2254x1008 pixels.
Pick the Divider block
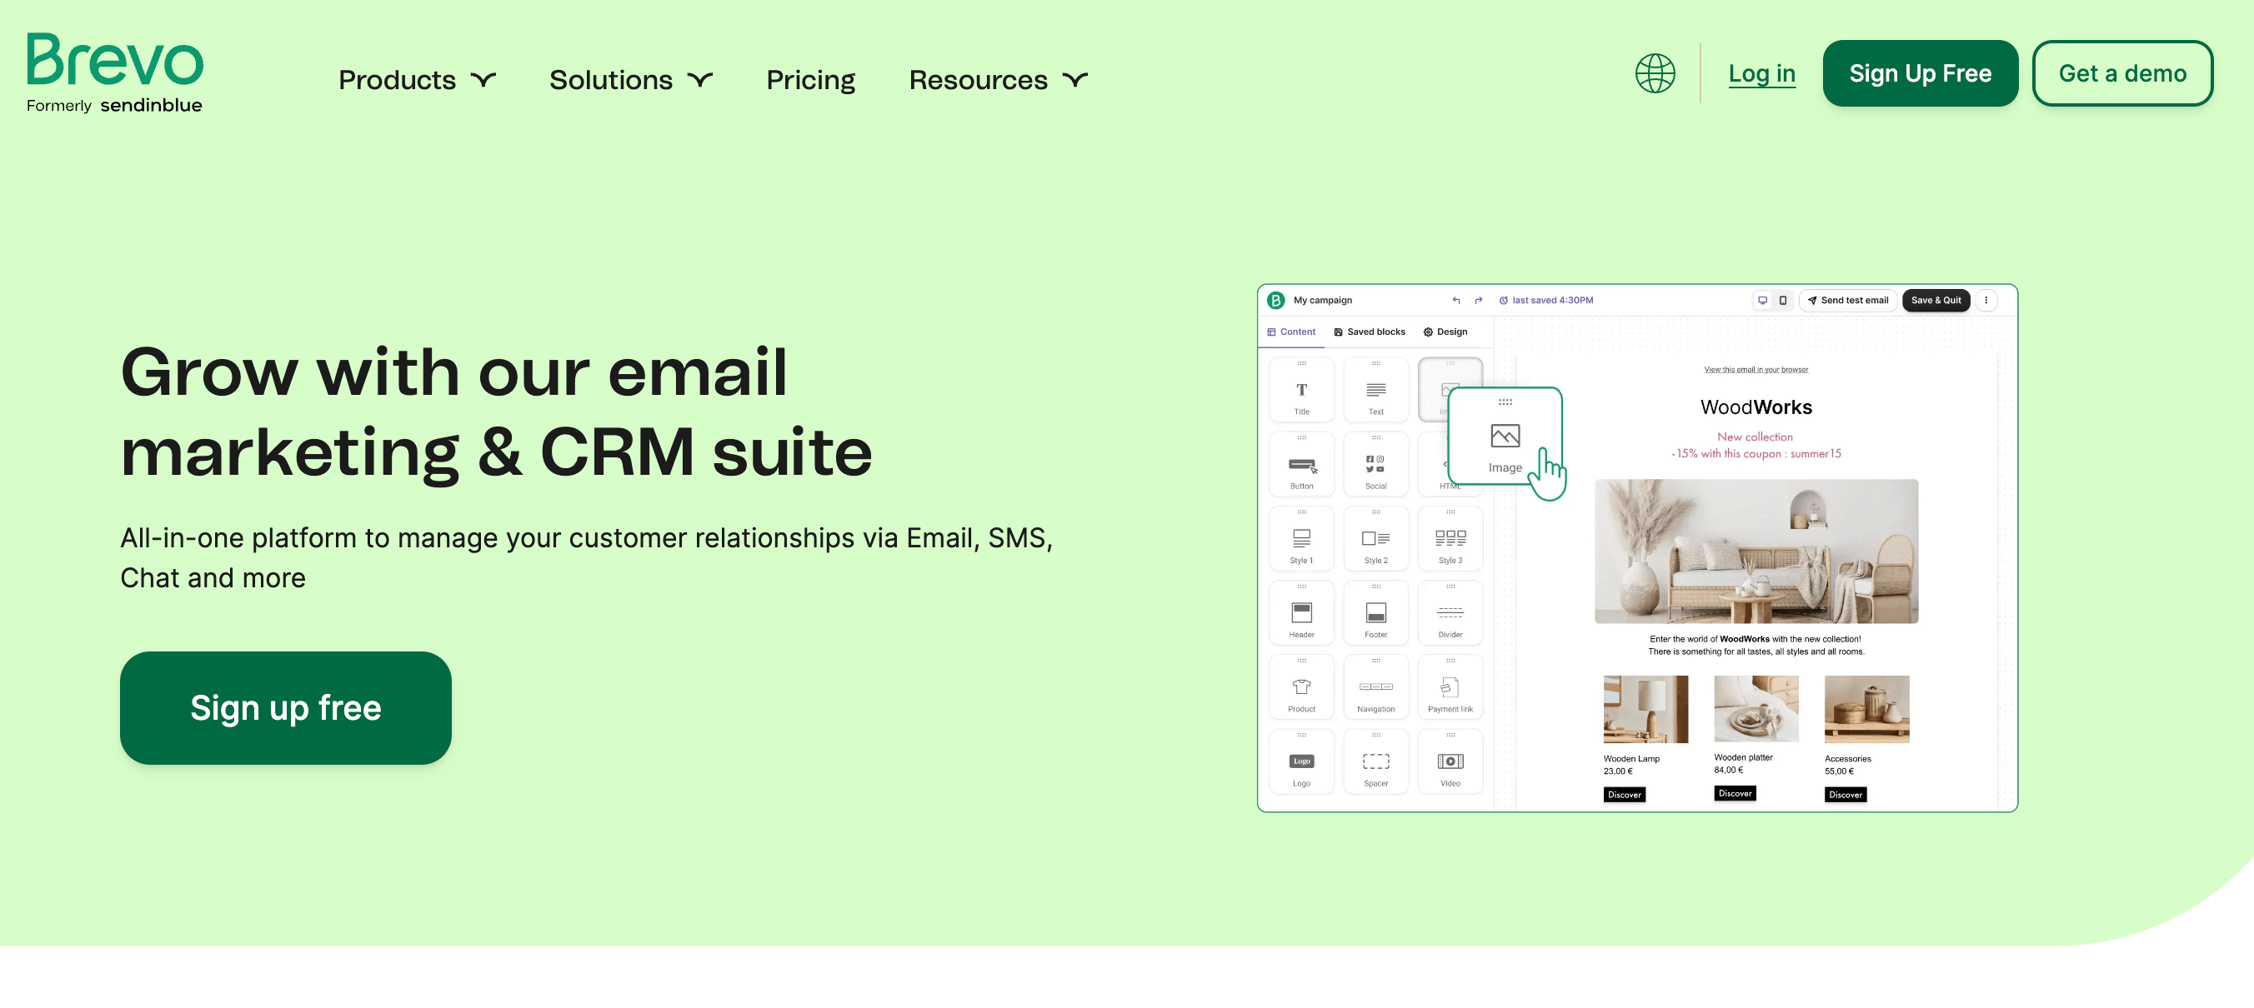[1450, 613]
